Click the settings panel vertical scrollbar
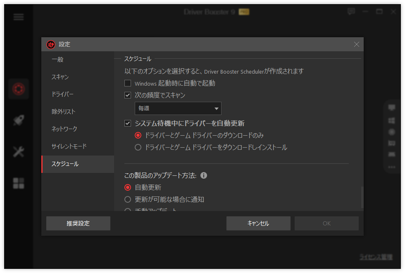The image size is (405, 273). coord(362,197)
